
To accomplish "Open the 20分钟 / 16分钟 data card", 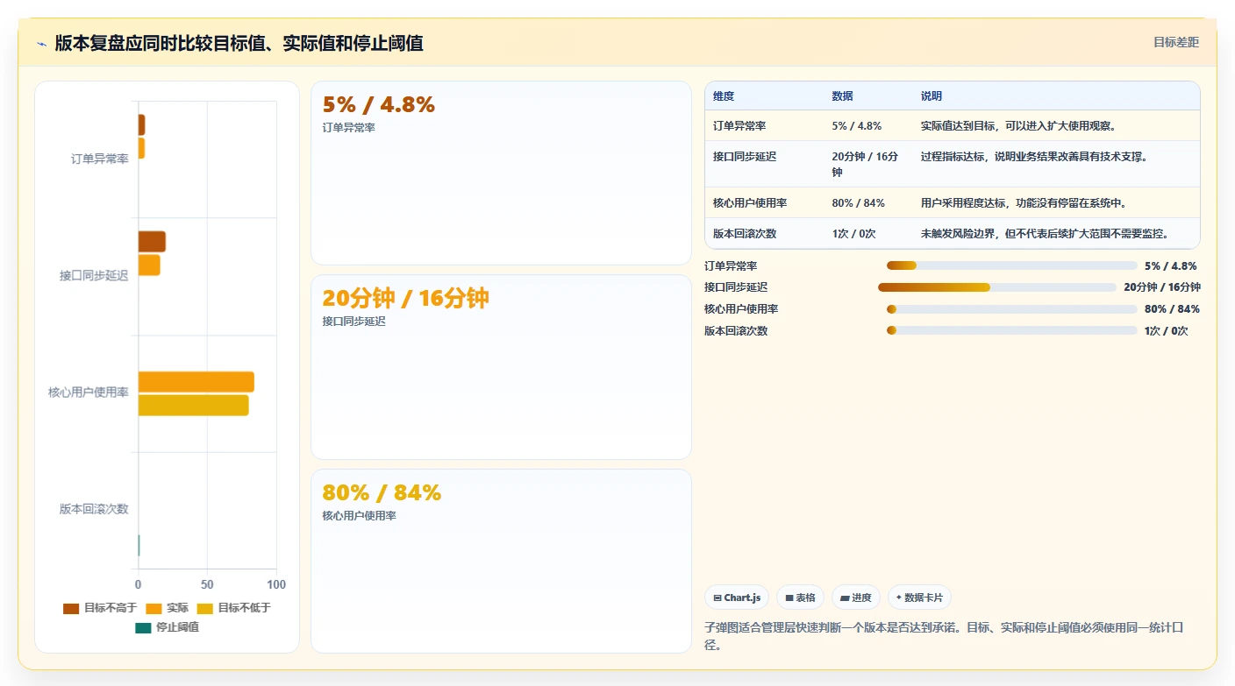I will 501,367.
